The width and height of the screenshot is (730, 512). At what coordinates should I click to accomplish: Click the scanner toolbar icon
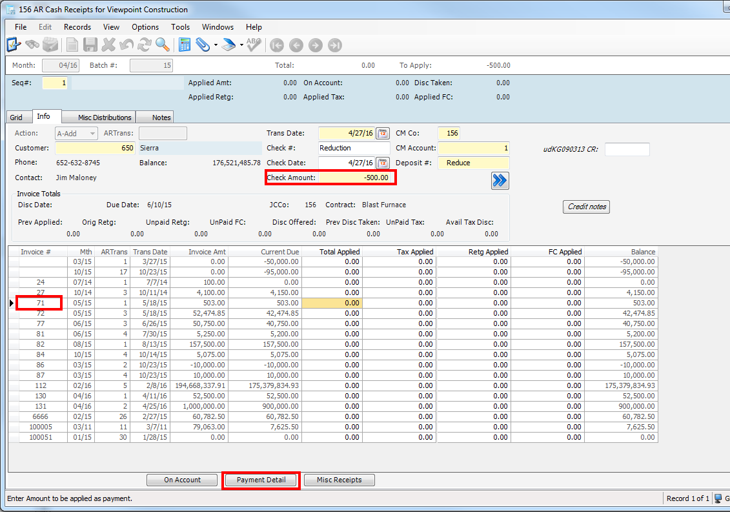click(x=228, y=45)
